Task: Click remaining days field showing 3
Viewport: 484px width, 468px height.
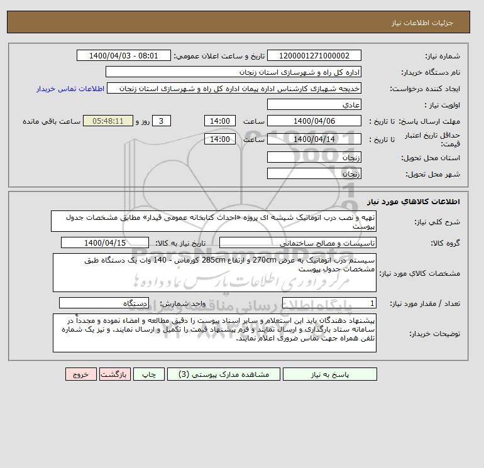Action: point(162,121)
